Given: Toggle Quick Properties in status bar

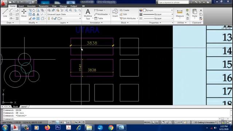Looking at the screenshot, I should pos(83,122).
